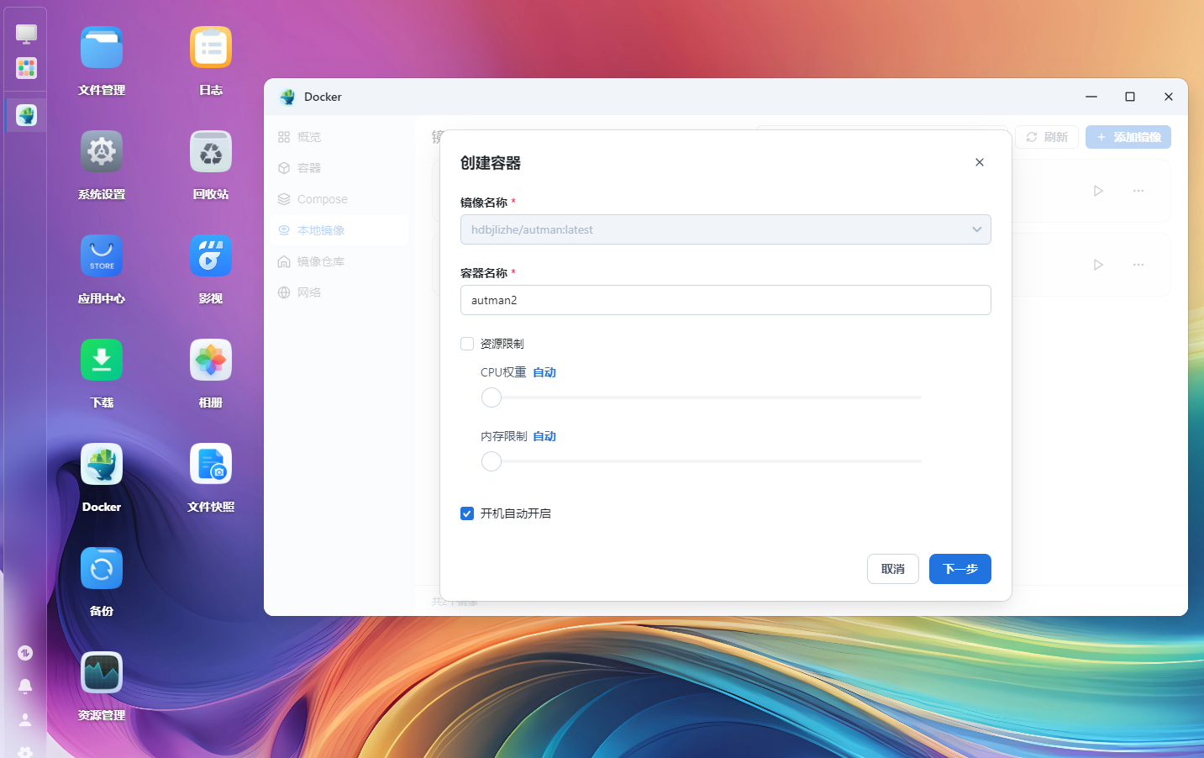Viewport: 1204px width, 758px height.
Task: Click the CPU权重 slider handle
Action: click(492, 397)
